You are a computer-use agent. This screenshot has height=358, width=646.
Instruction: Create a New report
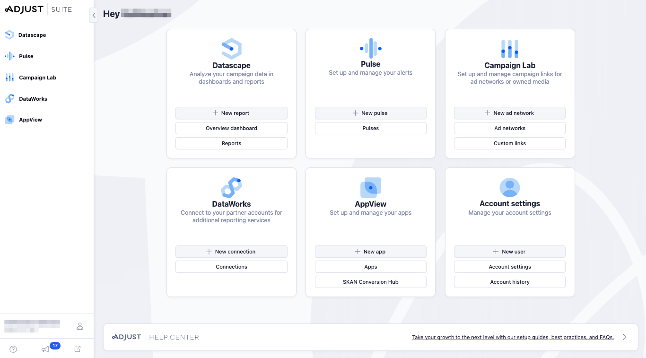coord(231,113)
